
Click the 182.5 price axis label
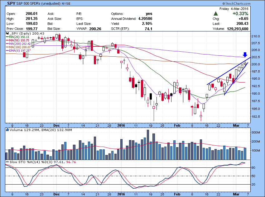click(256, 116)
